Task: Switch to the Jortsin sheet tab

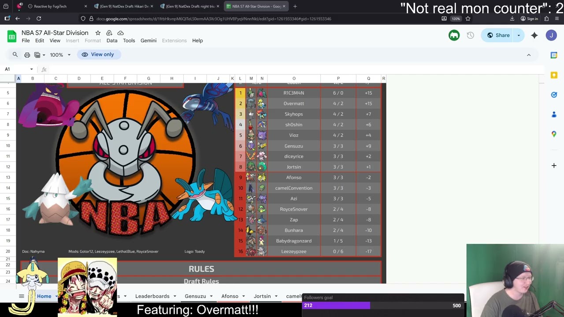Action: (x=262, y=296)
